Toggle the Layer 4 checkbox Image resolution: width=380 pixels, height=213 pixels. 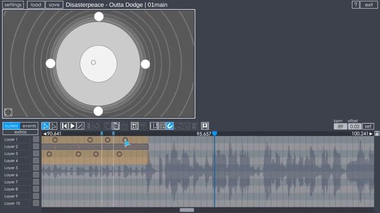(x=36, y=160)
